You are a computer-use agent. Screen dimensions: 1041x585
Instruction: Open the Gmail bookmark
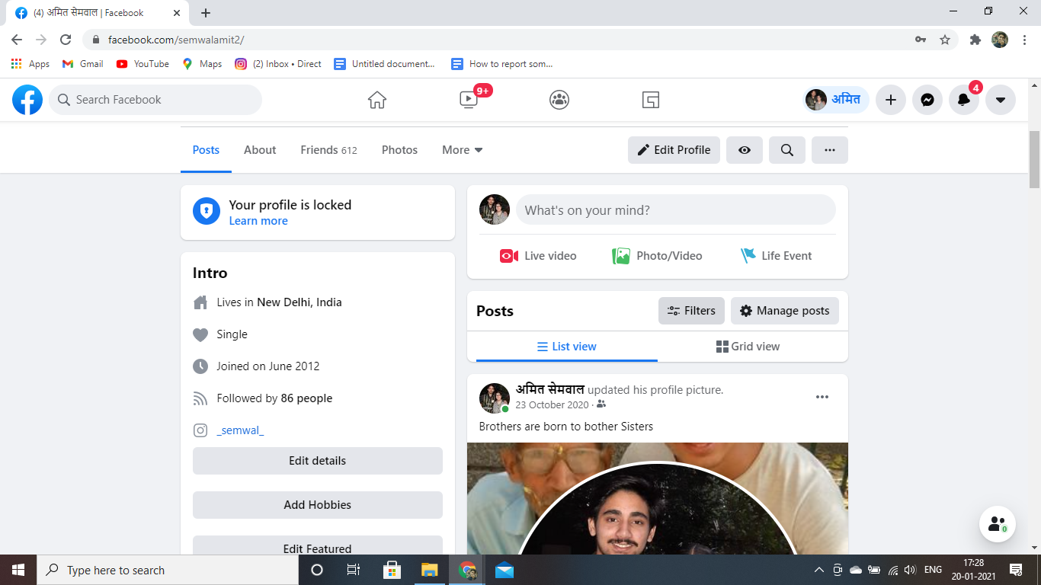coord(83,64)
